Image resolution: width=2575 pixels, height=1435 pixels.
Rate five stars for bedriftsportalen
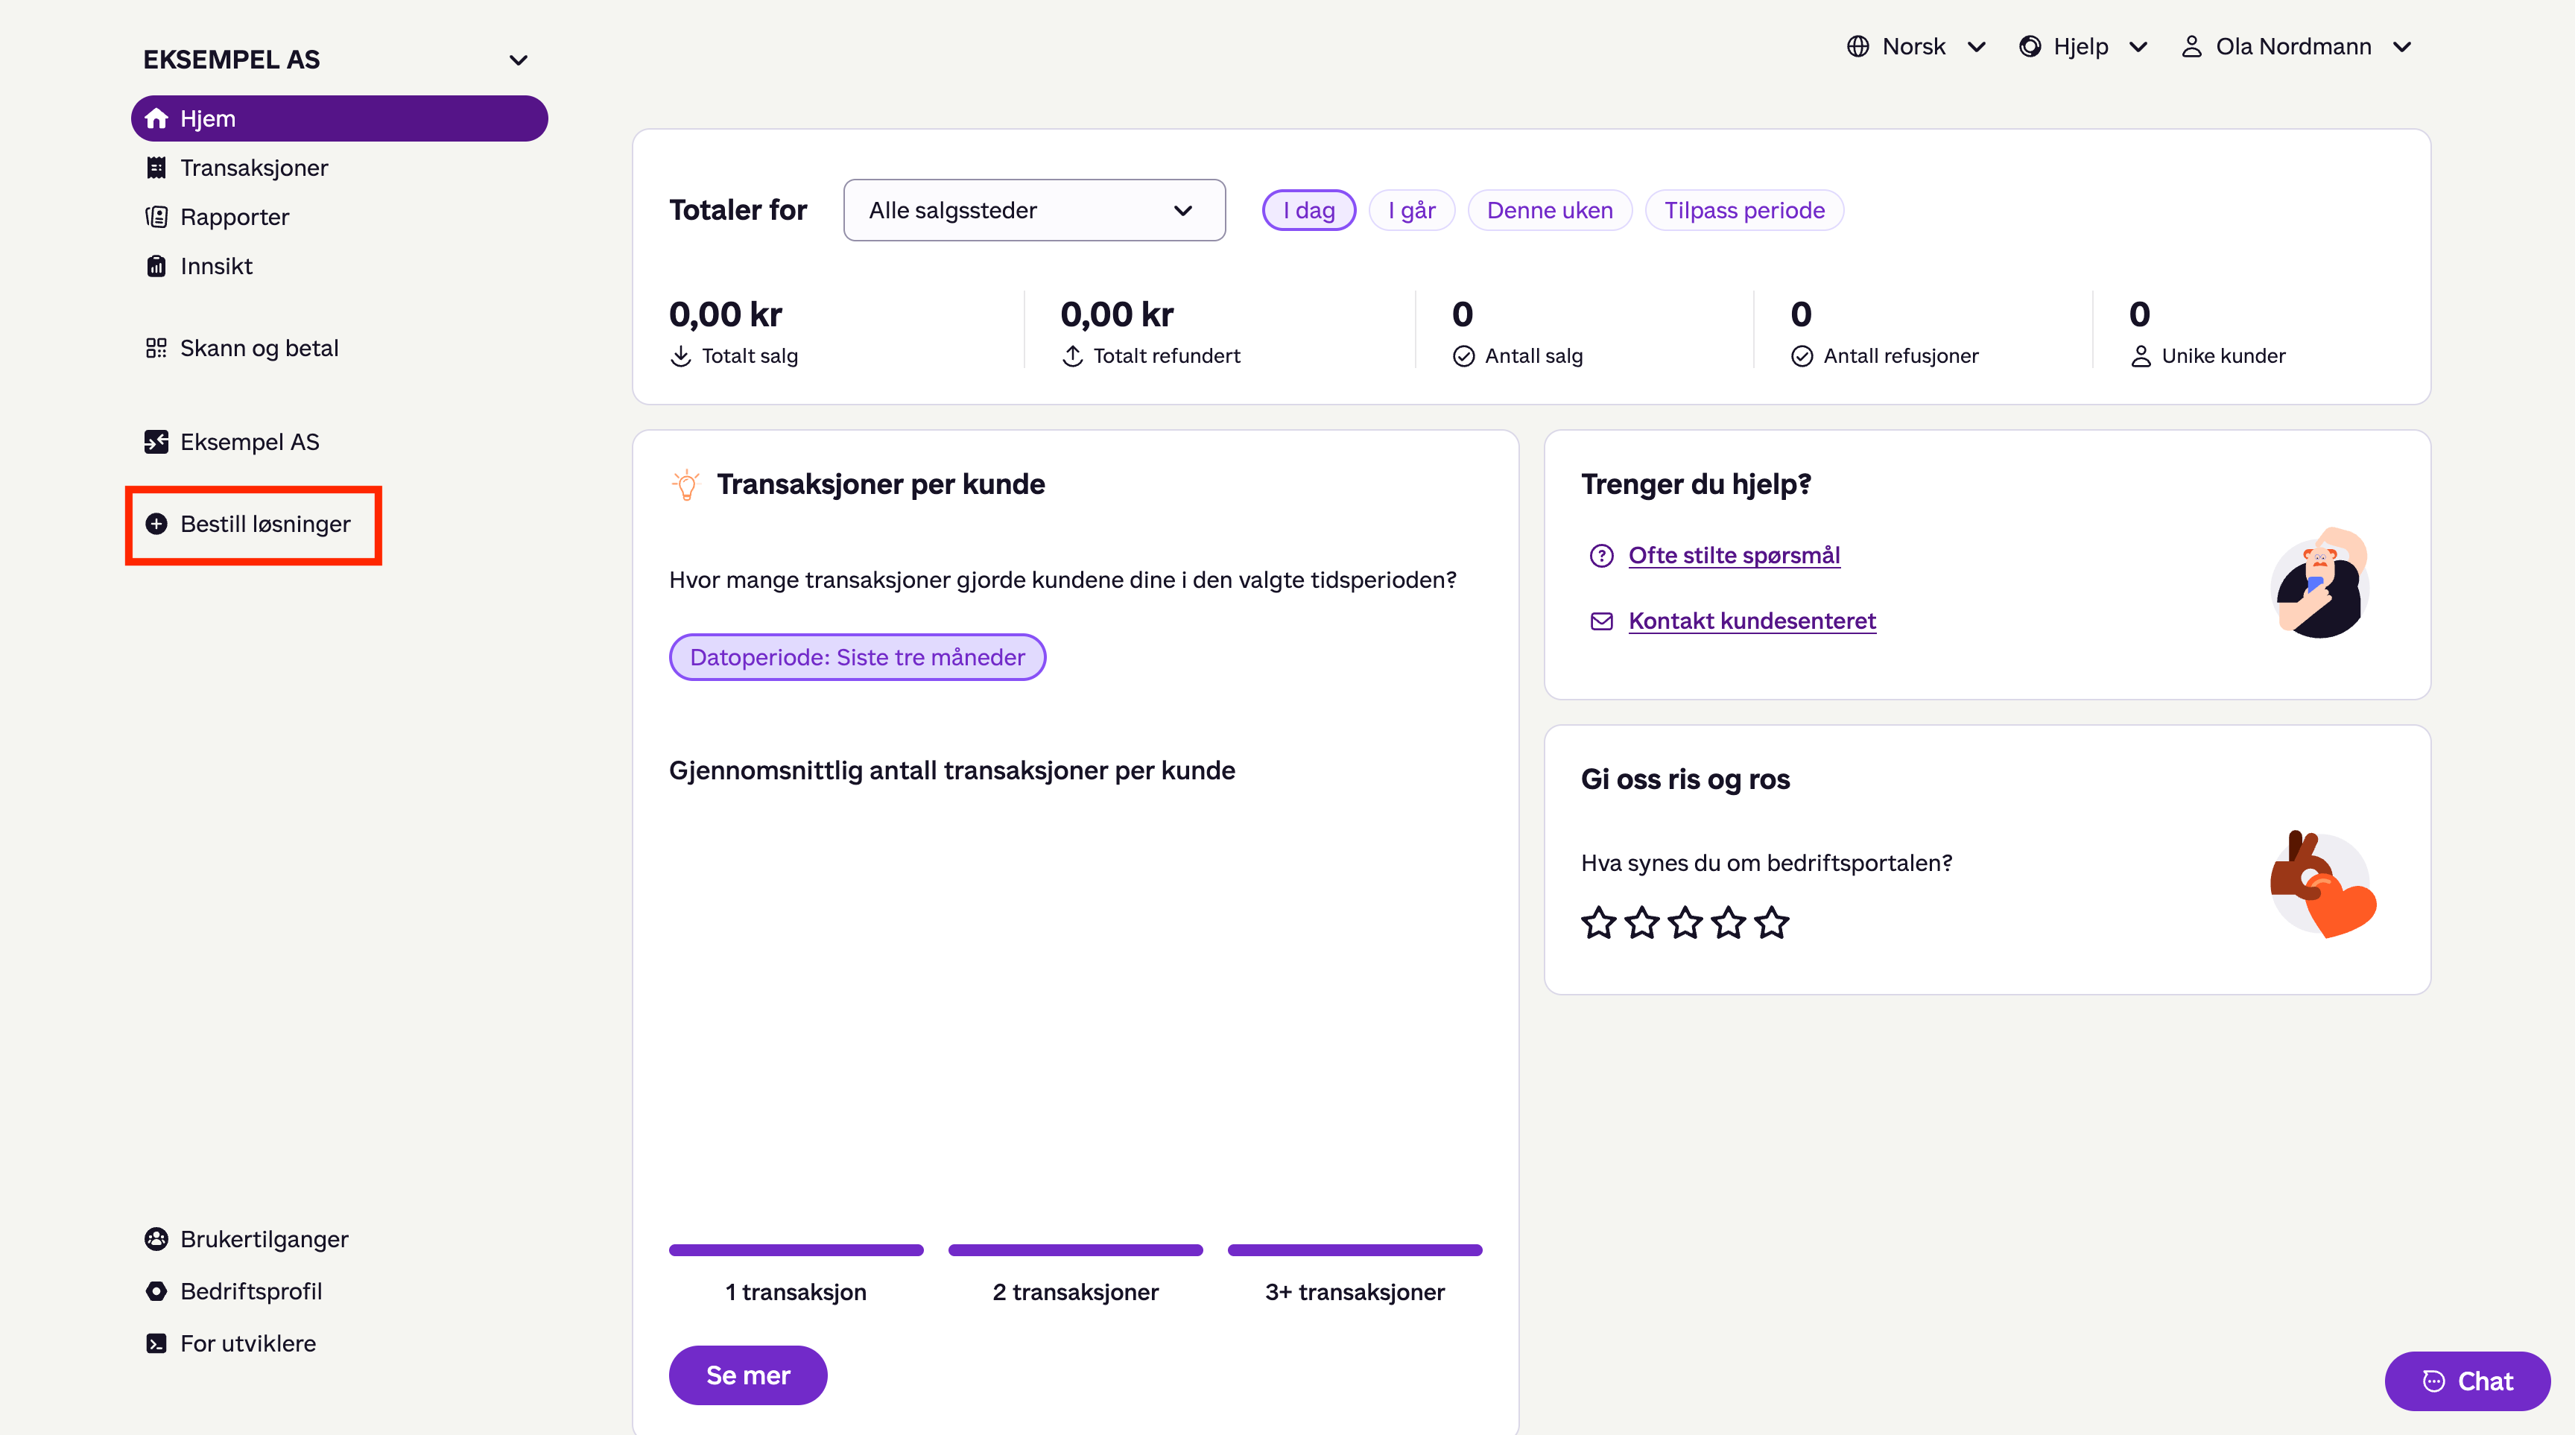coord(1771,922)
